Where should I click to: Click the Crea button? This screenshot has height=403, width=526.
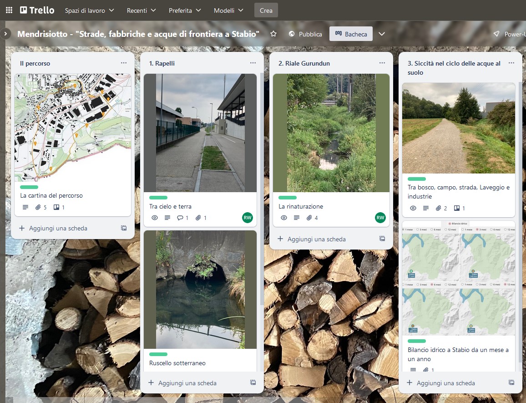[x=266, y=10]
